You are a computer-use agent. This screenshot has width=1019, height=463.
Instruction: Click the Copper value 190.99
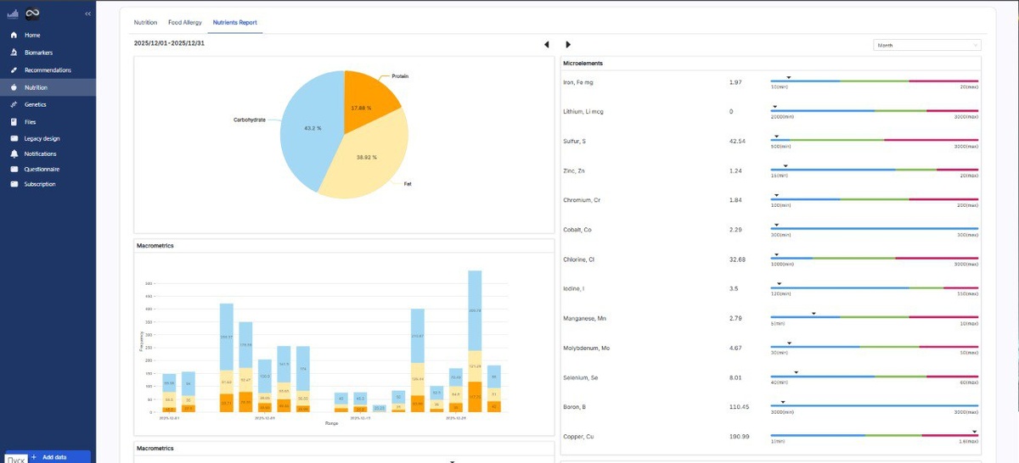[739, 436]
